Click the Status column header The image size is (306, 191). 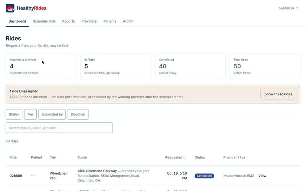(200, 157)
